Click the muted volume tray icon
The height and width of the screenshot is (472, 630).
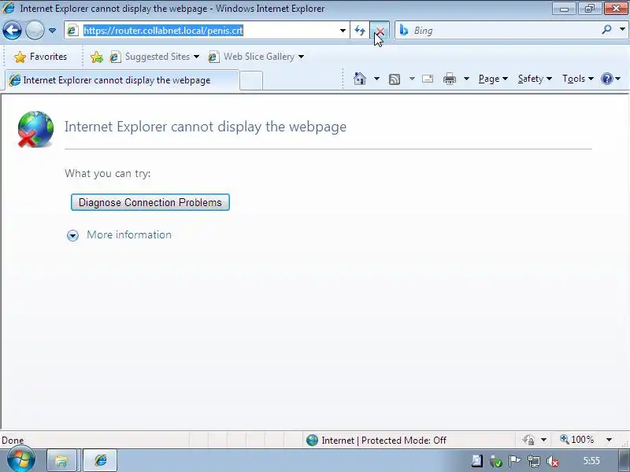click(x=553, y=462)
